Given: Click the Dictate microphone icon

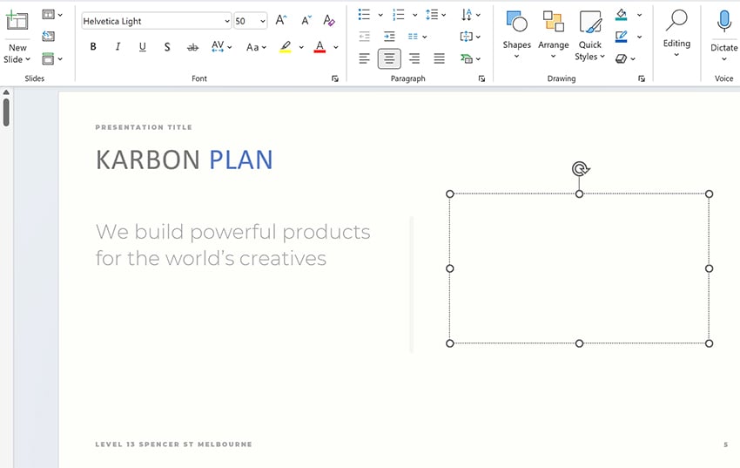Looking at the screenshot, I should point(723,22).
